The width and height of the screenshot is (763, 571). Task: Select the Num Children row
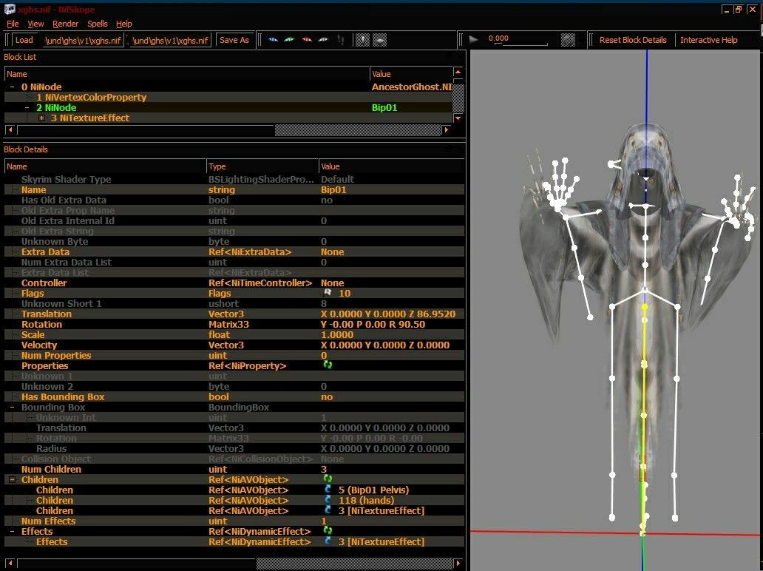tap(234, 469)
